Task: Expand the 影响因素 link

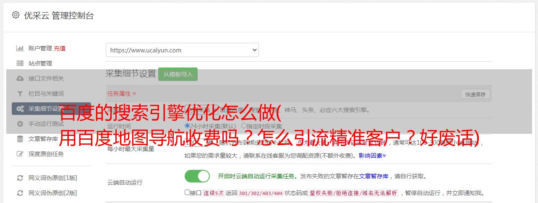Action: (x=372, y=156)
